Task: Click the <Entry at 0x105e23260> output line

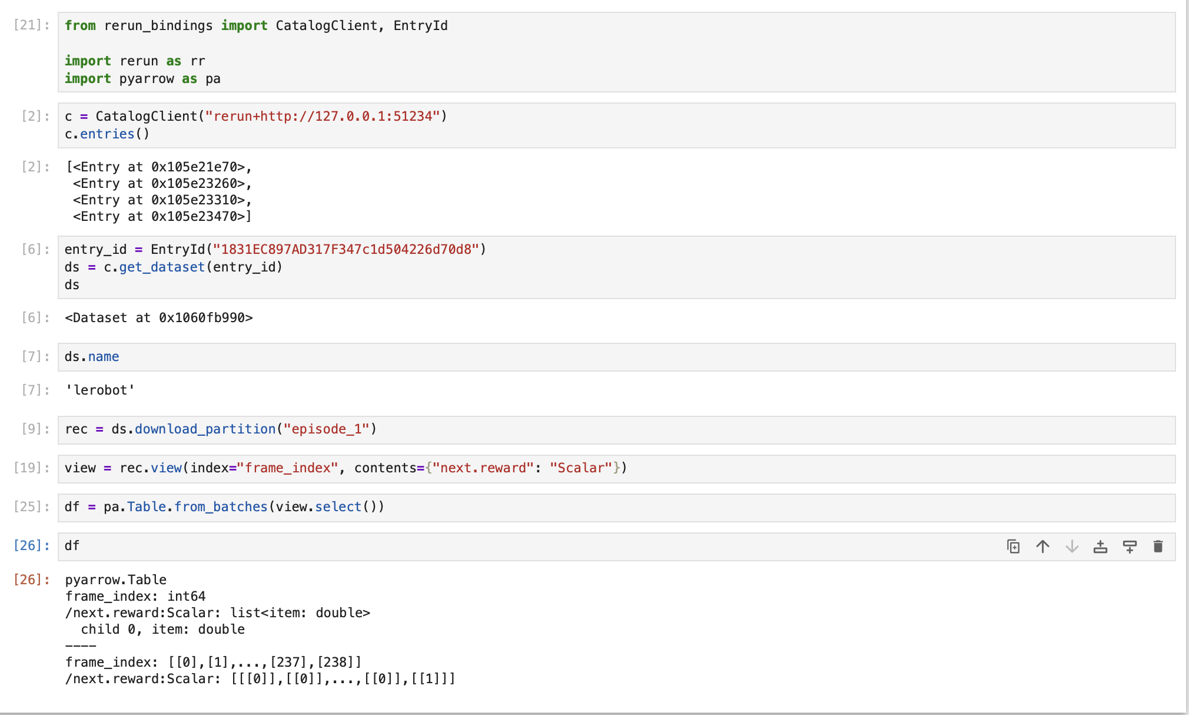Action: (162, 184)
